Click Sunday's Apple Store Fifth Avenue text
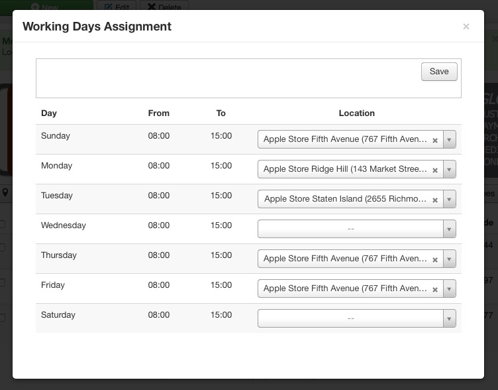 [x=345, y=139]
